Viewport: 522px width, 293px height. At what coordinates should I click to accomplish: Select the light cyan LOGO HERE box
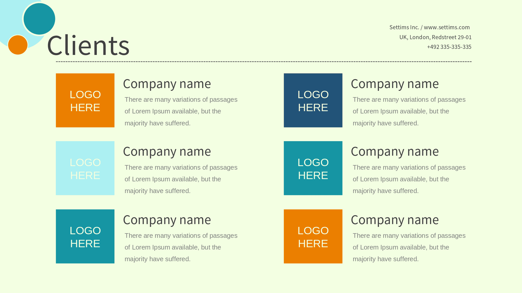coord(85,168)
